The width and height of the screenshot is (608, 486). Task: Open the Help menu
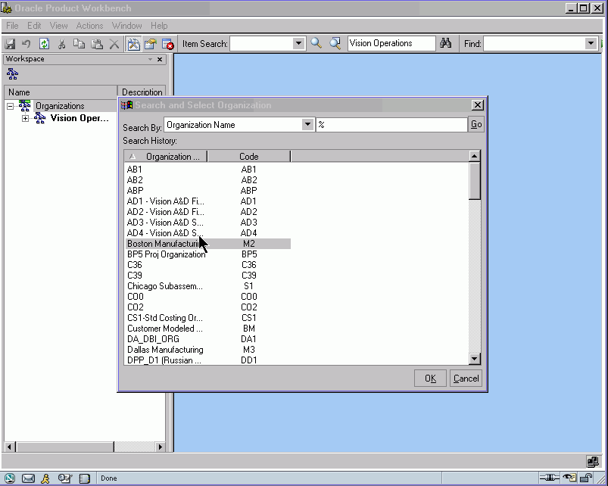(159, 26)
